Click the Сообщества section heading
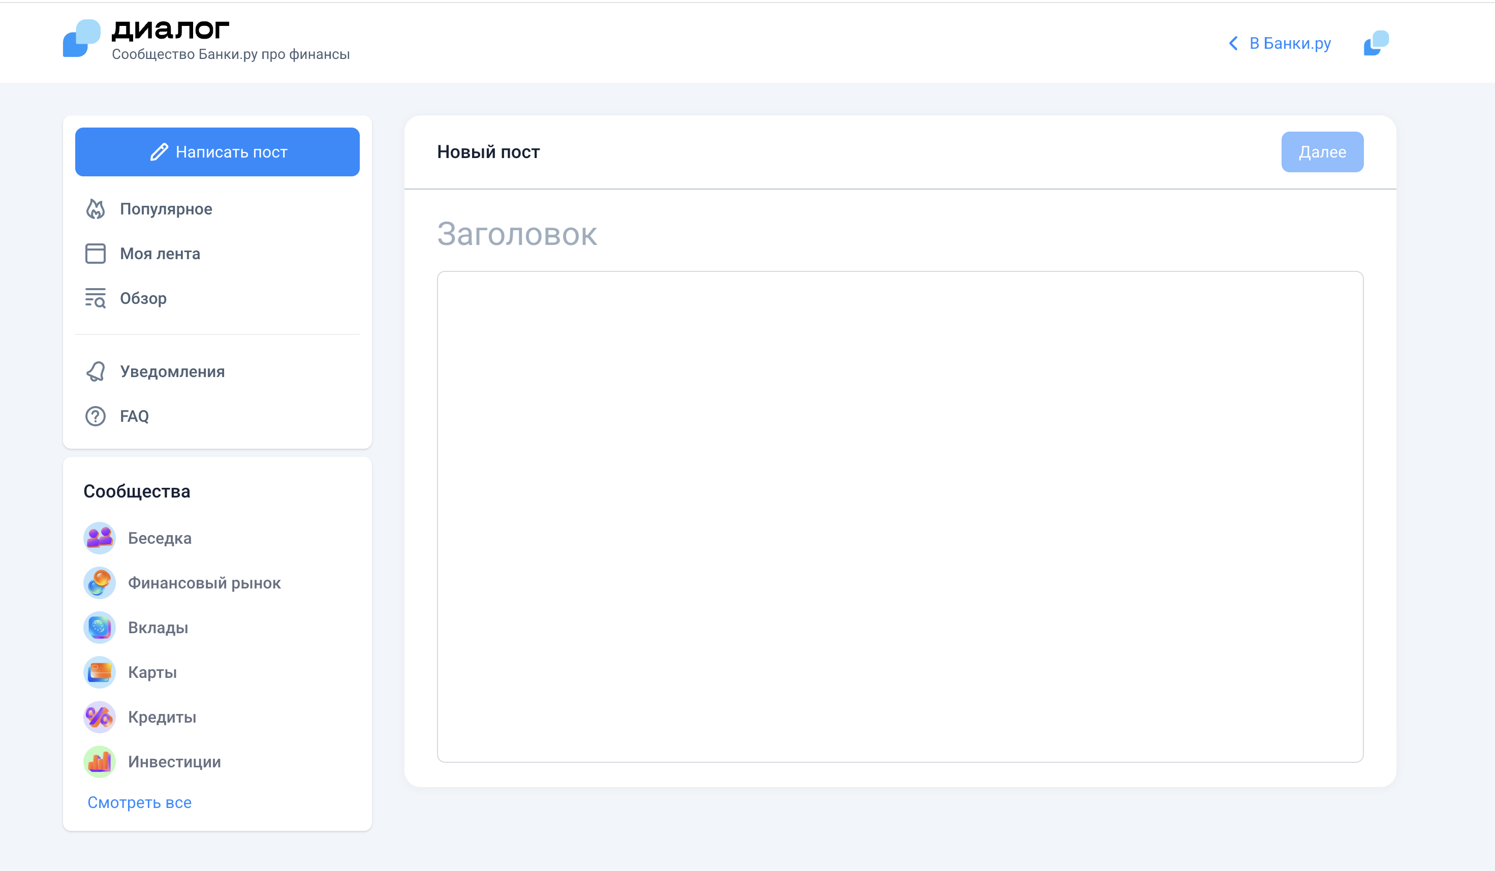This screenshot has height=871, width=1495. point(137,491)
